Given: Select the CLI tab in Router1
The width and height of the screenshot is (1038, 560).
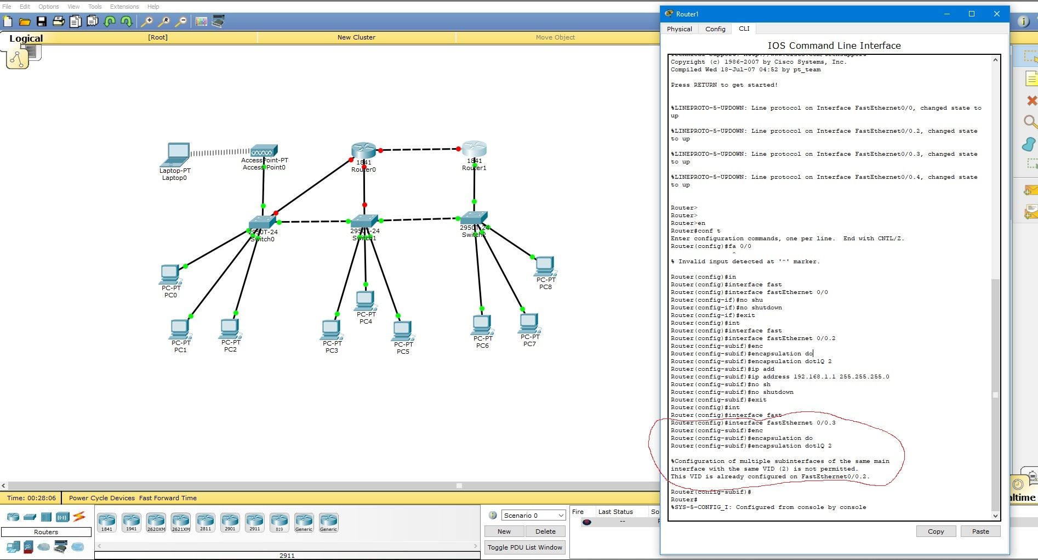Looking at the screenshot, I should tap(744, 29).
